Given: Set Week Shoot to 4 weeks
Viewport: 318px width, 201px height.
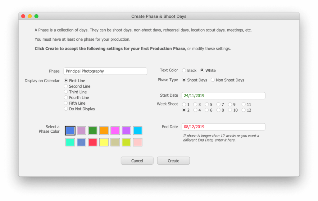Looking at the screenshot, I should [x=195, y=110].
